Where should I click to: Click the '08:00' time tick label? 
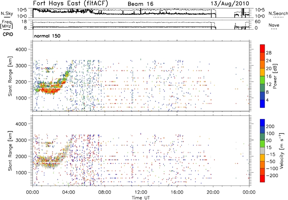point(105,192)
